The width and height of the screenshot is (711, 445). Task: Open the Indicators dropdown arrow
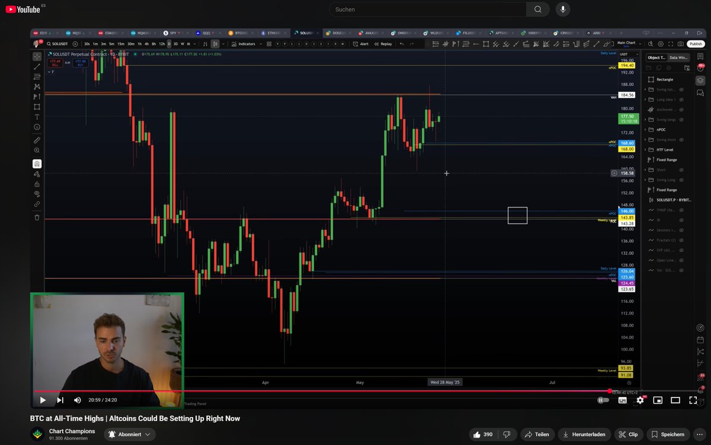tap(260, 44)
